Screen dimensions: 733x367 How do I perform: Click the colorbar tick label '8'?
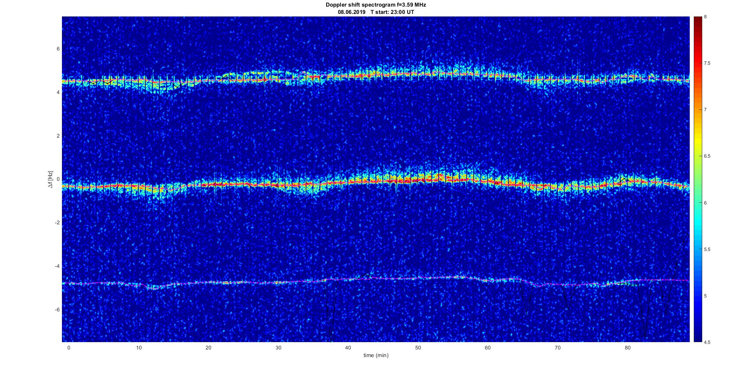tap(706, 17)
